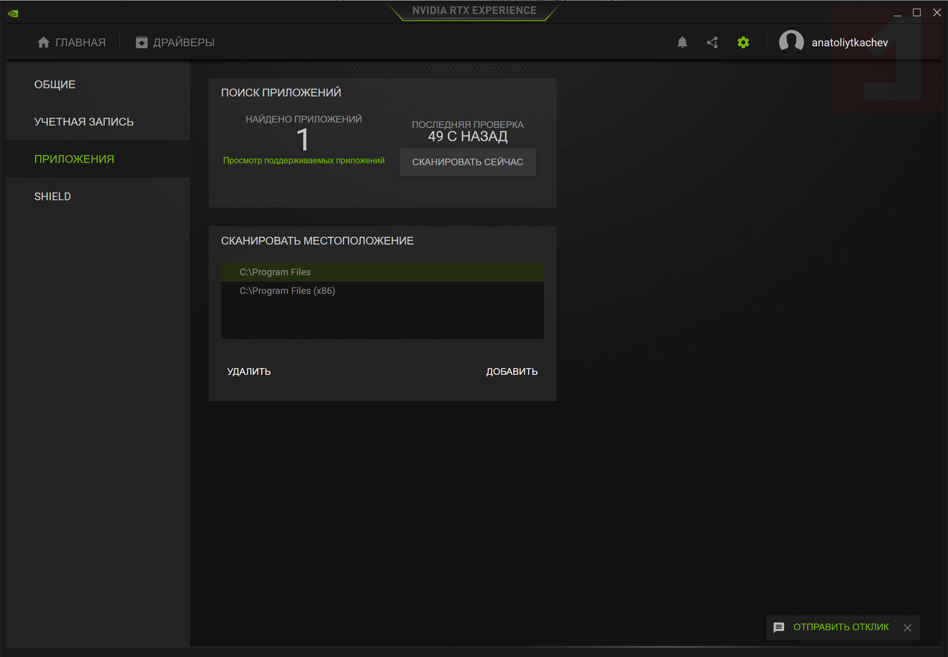Click ДОБАВИТЬ to add scan location
The height and width of the screenshot is (657, 948).
tap(512, 371)
